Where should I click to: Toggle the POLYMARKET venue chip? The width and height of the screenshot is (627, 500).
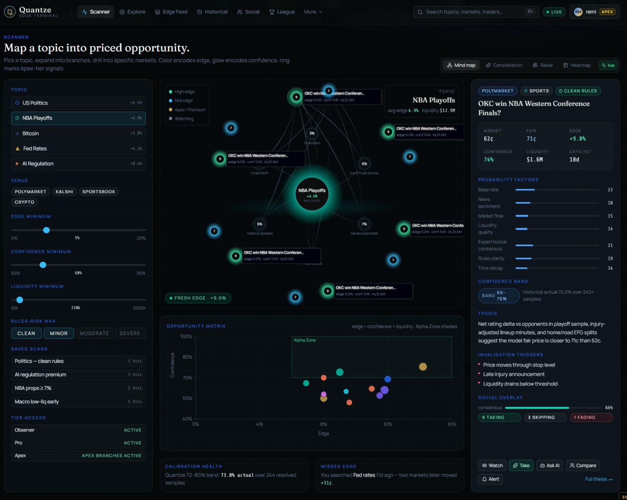tap(31, 192)
